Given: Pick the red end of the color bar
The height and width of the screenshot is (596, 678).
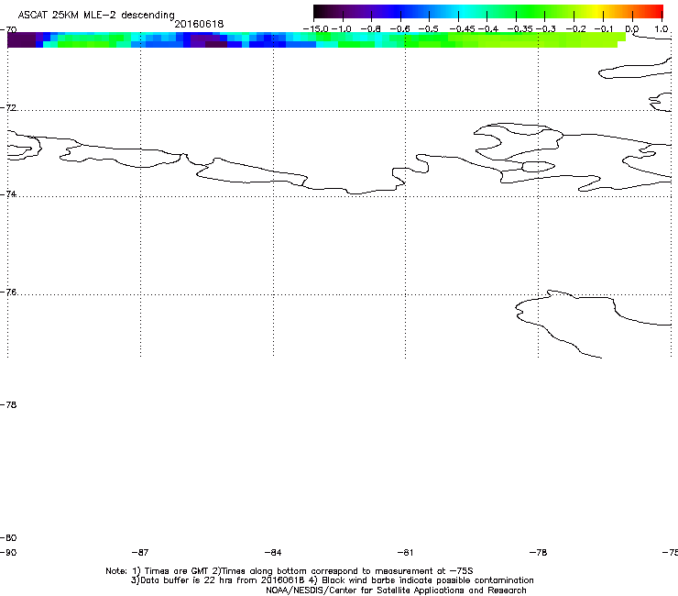Looking at the screenshot, I should coord(655,11).
